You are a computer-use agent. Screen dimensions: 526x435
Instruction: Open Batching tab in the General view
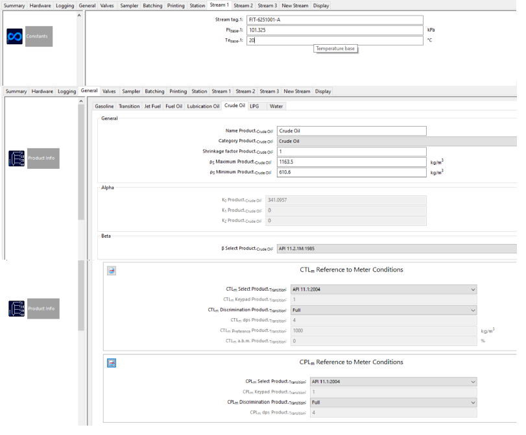[x=154, y=92]
